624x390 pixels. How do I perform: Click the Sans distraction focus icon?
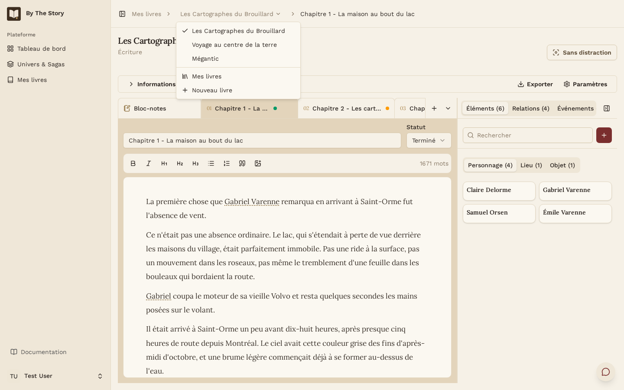click(x=556, y=52)
